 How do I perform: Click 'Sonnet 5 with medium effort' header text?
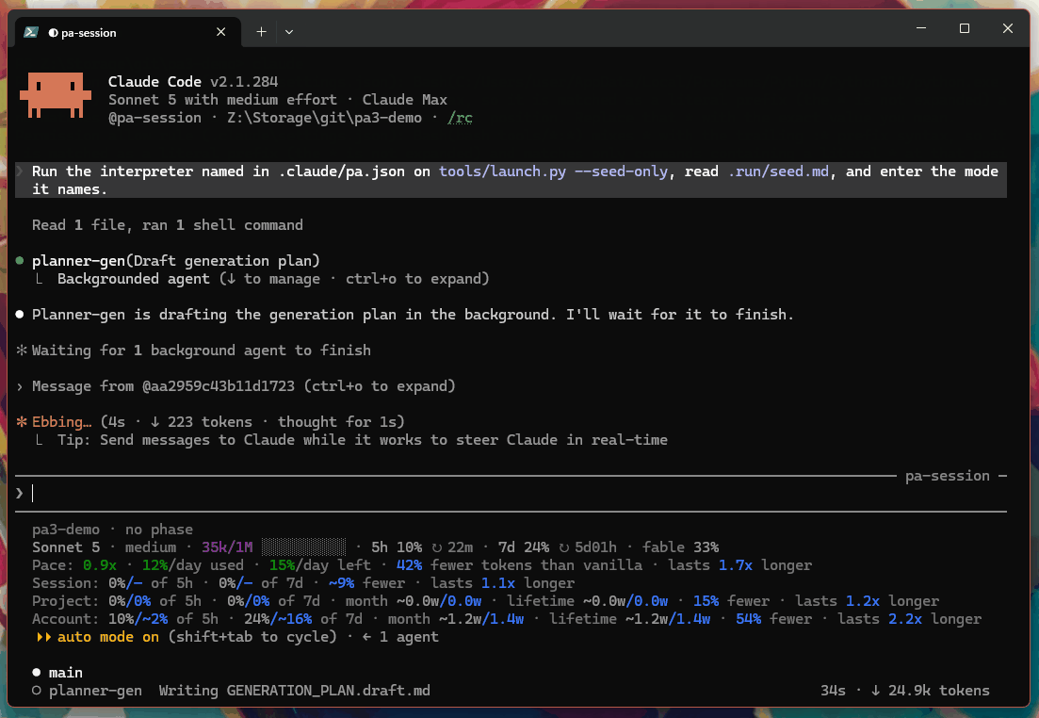coord(222,100)
